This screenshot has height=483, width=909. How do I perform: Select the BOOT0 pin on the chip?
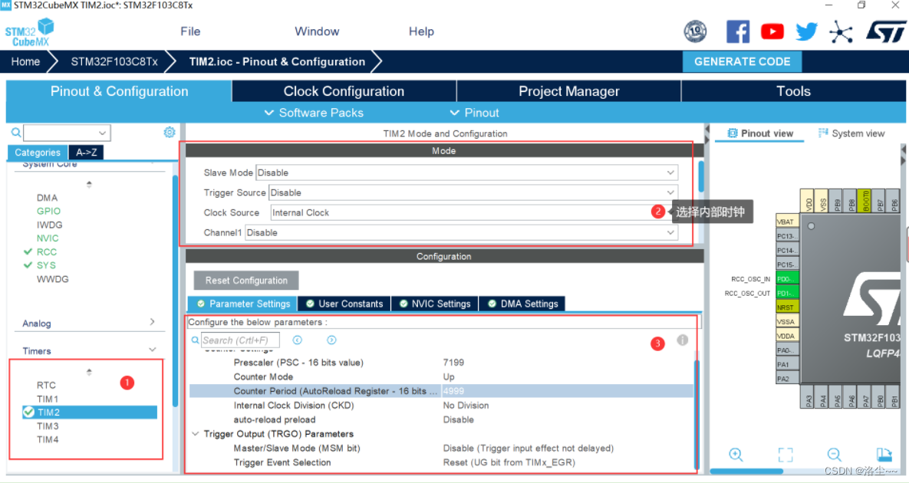pos(865,200)
